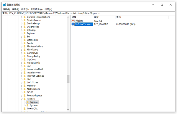Click the REG_SZ type cell

point(98,21)
